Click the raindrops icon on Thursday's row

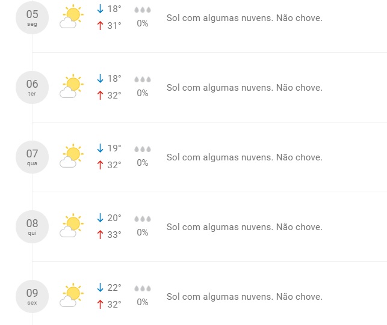click(143, 219)
